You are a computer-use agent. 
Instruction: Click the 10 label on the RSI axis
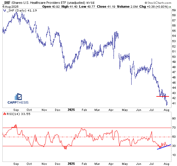click(x=174, y=155)
